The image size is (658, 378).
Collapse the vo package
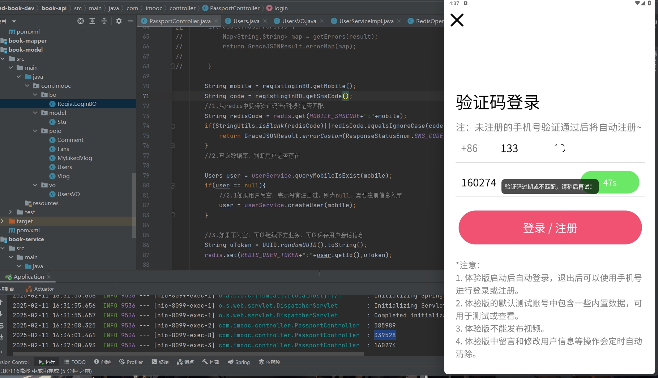tap(35, 185)
